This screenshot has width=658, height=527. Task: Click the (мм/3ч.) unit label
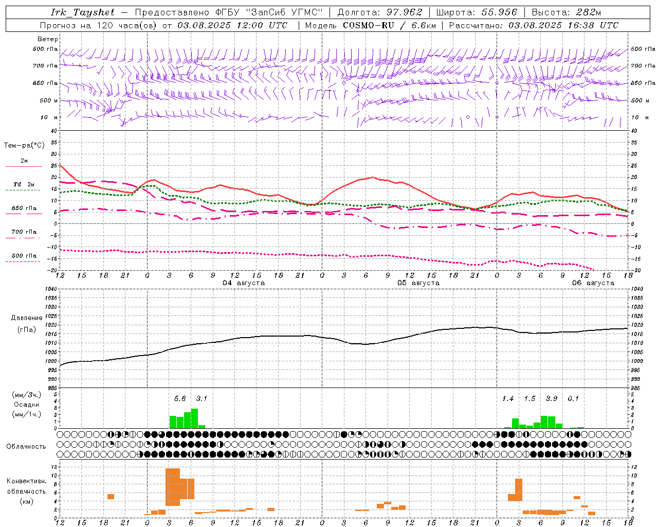point(26,395)
